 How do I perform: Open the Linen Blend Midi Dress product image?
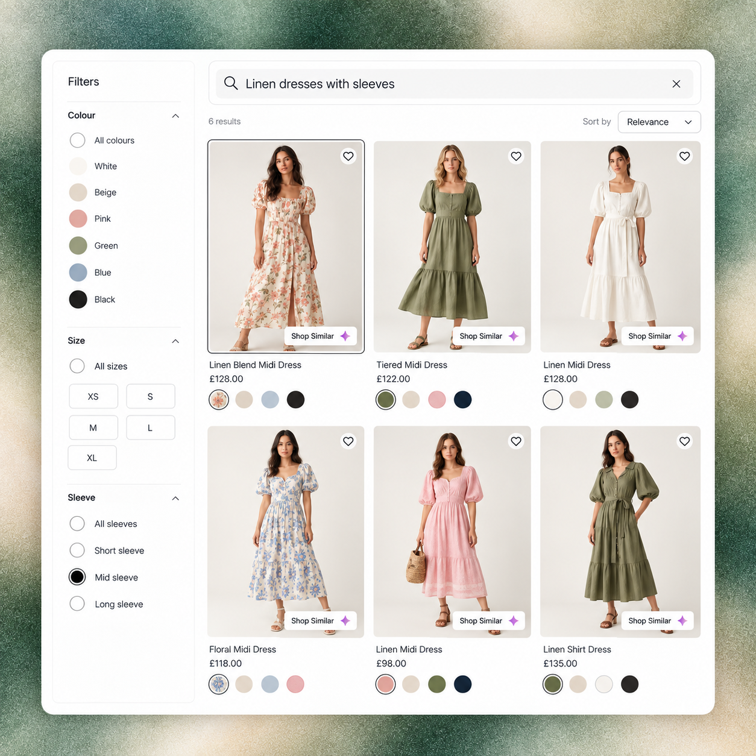pos(286,247)
